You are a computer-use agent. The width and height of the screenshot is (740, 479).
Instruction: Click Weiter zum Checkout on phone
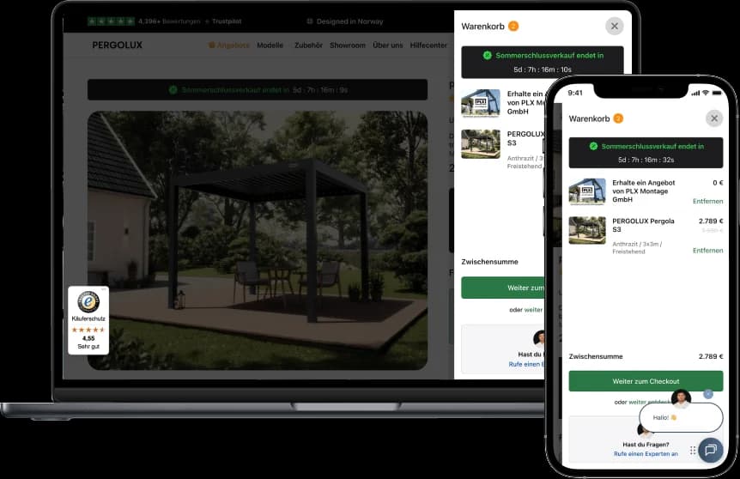click(x=646, y=381)
